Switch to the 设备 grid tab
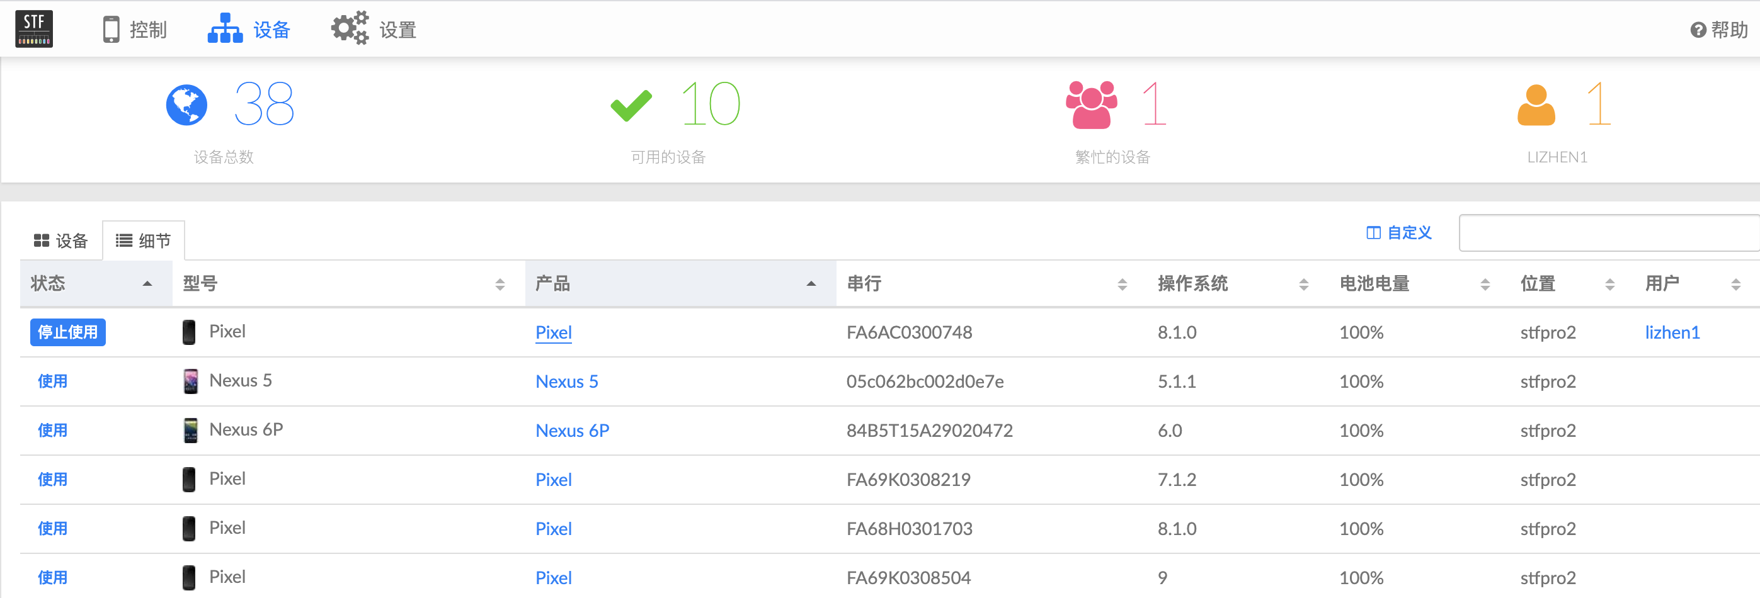The width and height of the screenshot is (1760, 598). (61, 240)
